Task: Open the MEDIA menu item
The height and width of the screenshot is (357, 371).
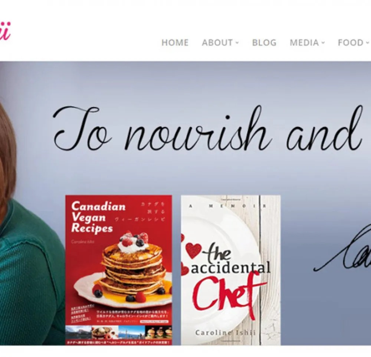Action: pyautogui.click(x=304, y=43)
